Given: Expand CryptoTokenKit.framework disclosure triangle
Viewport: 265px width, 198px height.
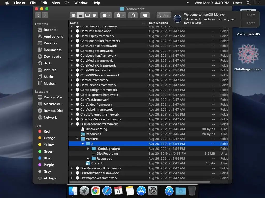Looking at the screenshot, I should point(72,114).
